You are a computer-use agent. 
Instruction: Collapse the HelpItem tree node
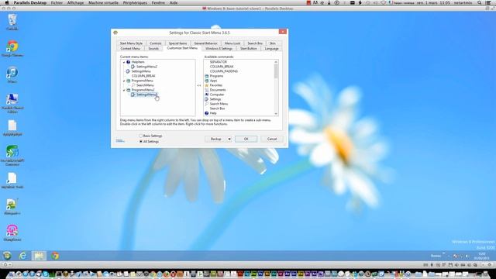pyautogui.click(x=124, y=62)
